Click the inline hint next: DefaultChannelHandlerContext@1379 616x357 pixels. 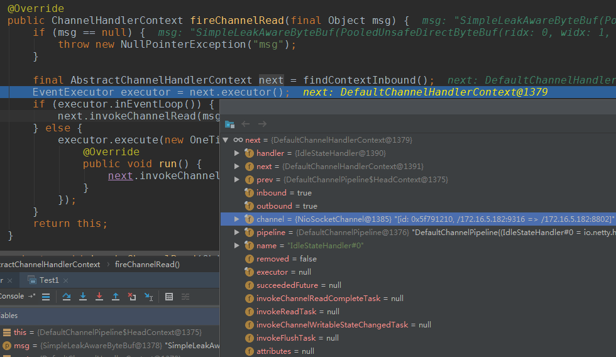(425, 92)
